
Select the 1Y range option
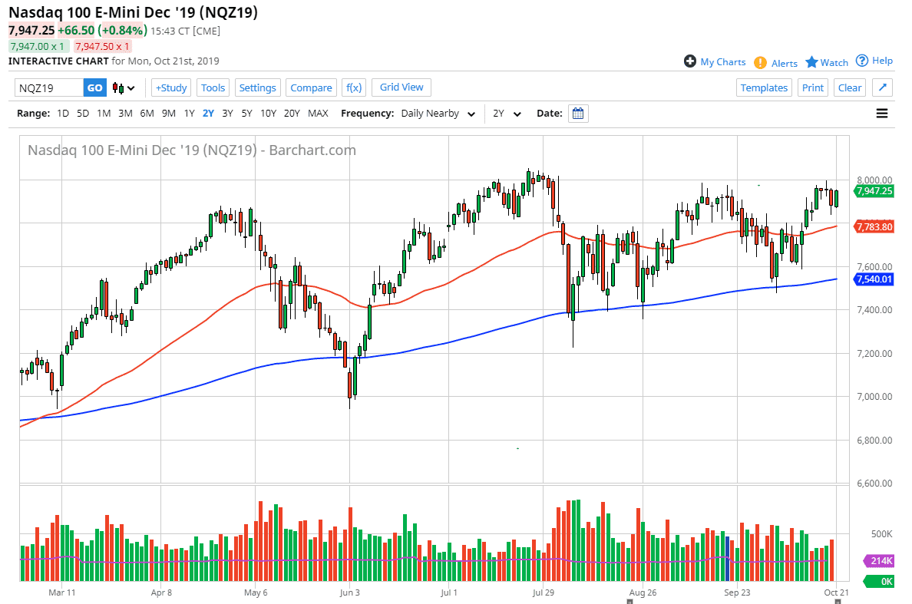pos(189,113)
